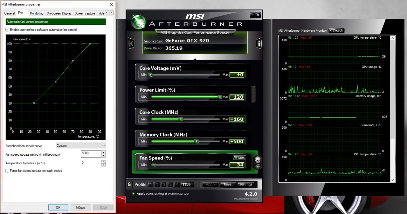Close the Afterburner main window
The width and height of the screenshot is (407, 214).
click(258, 15)
